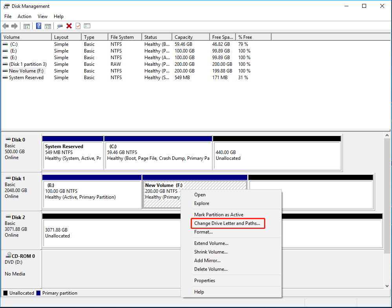
Task: Open the Action menu
Action: (x=24, y=16)
